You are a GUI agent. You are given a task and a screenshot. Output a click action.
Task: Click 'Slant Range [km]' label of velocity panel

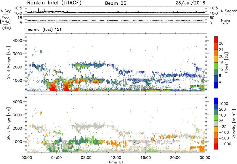[x=8, y=123]
